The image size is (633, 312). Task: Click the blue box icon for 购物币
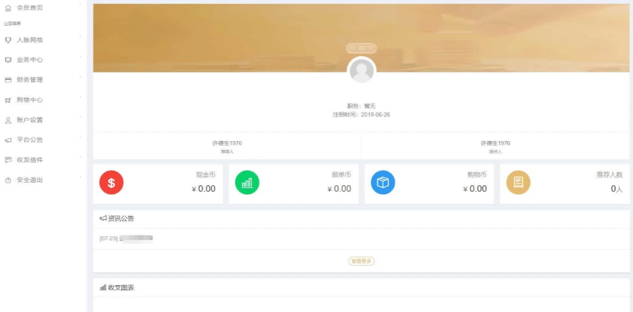[383, 183]
